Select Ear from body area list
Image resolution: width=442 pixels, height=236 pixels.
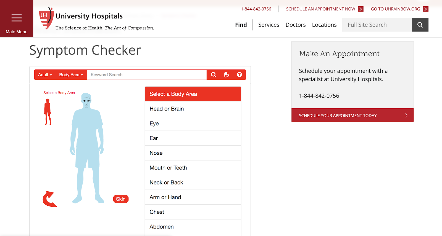point(193,138)
